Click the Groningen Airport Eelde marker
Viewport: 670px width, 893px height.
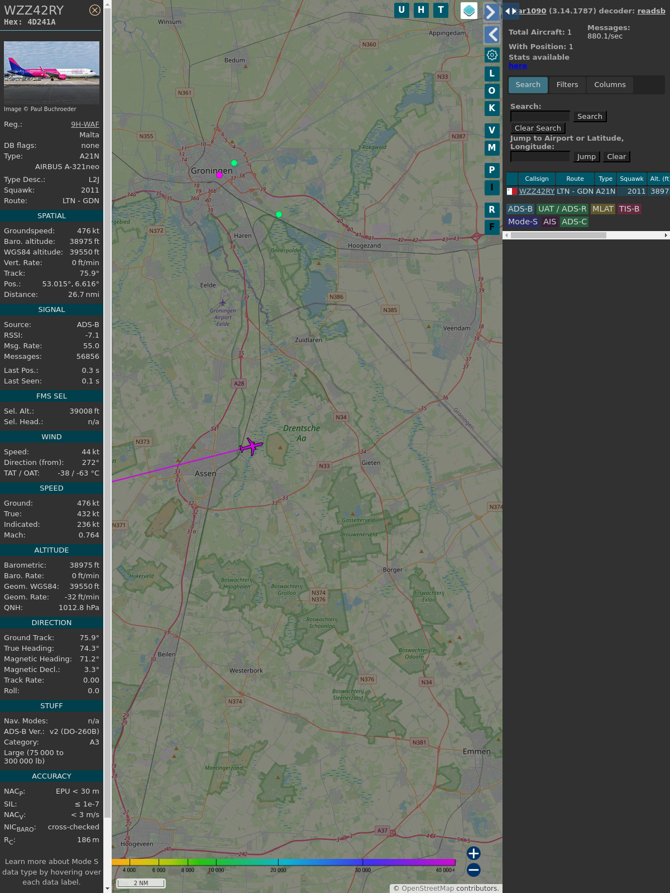(223, 303)
